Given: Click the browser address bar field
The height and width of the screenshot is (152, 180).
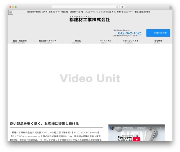Looking at the screenshot, I should click(85, 7).
